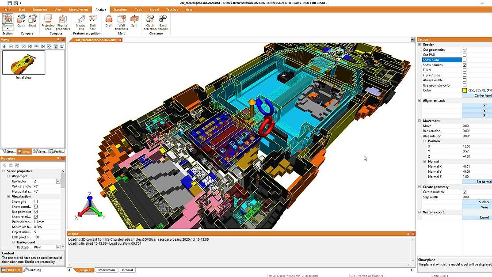Click the Save icon in quick access toolbar
The image size is (492, 277).
(x=10, y=3)
